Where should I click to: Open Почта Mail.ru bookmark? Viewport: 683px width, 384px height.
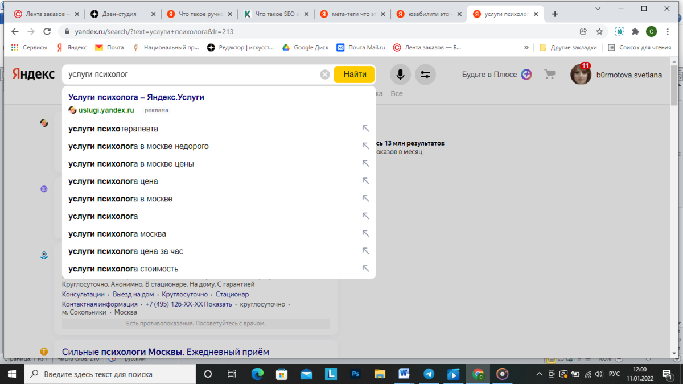tap(361, 48)
